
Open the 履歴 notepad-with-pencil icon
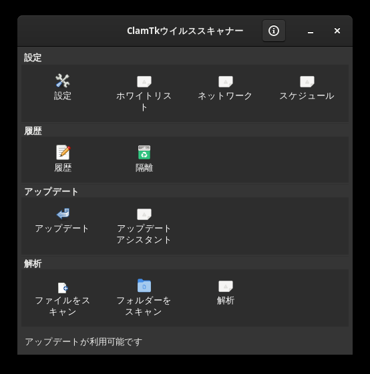click(63, 152)
